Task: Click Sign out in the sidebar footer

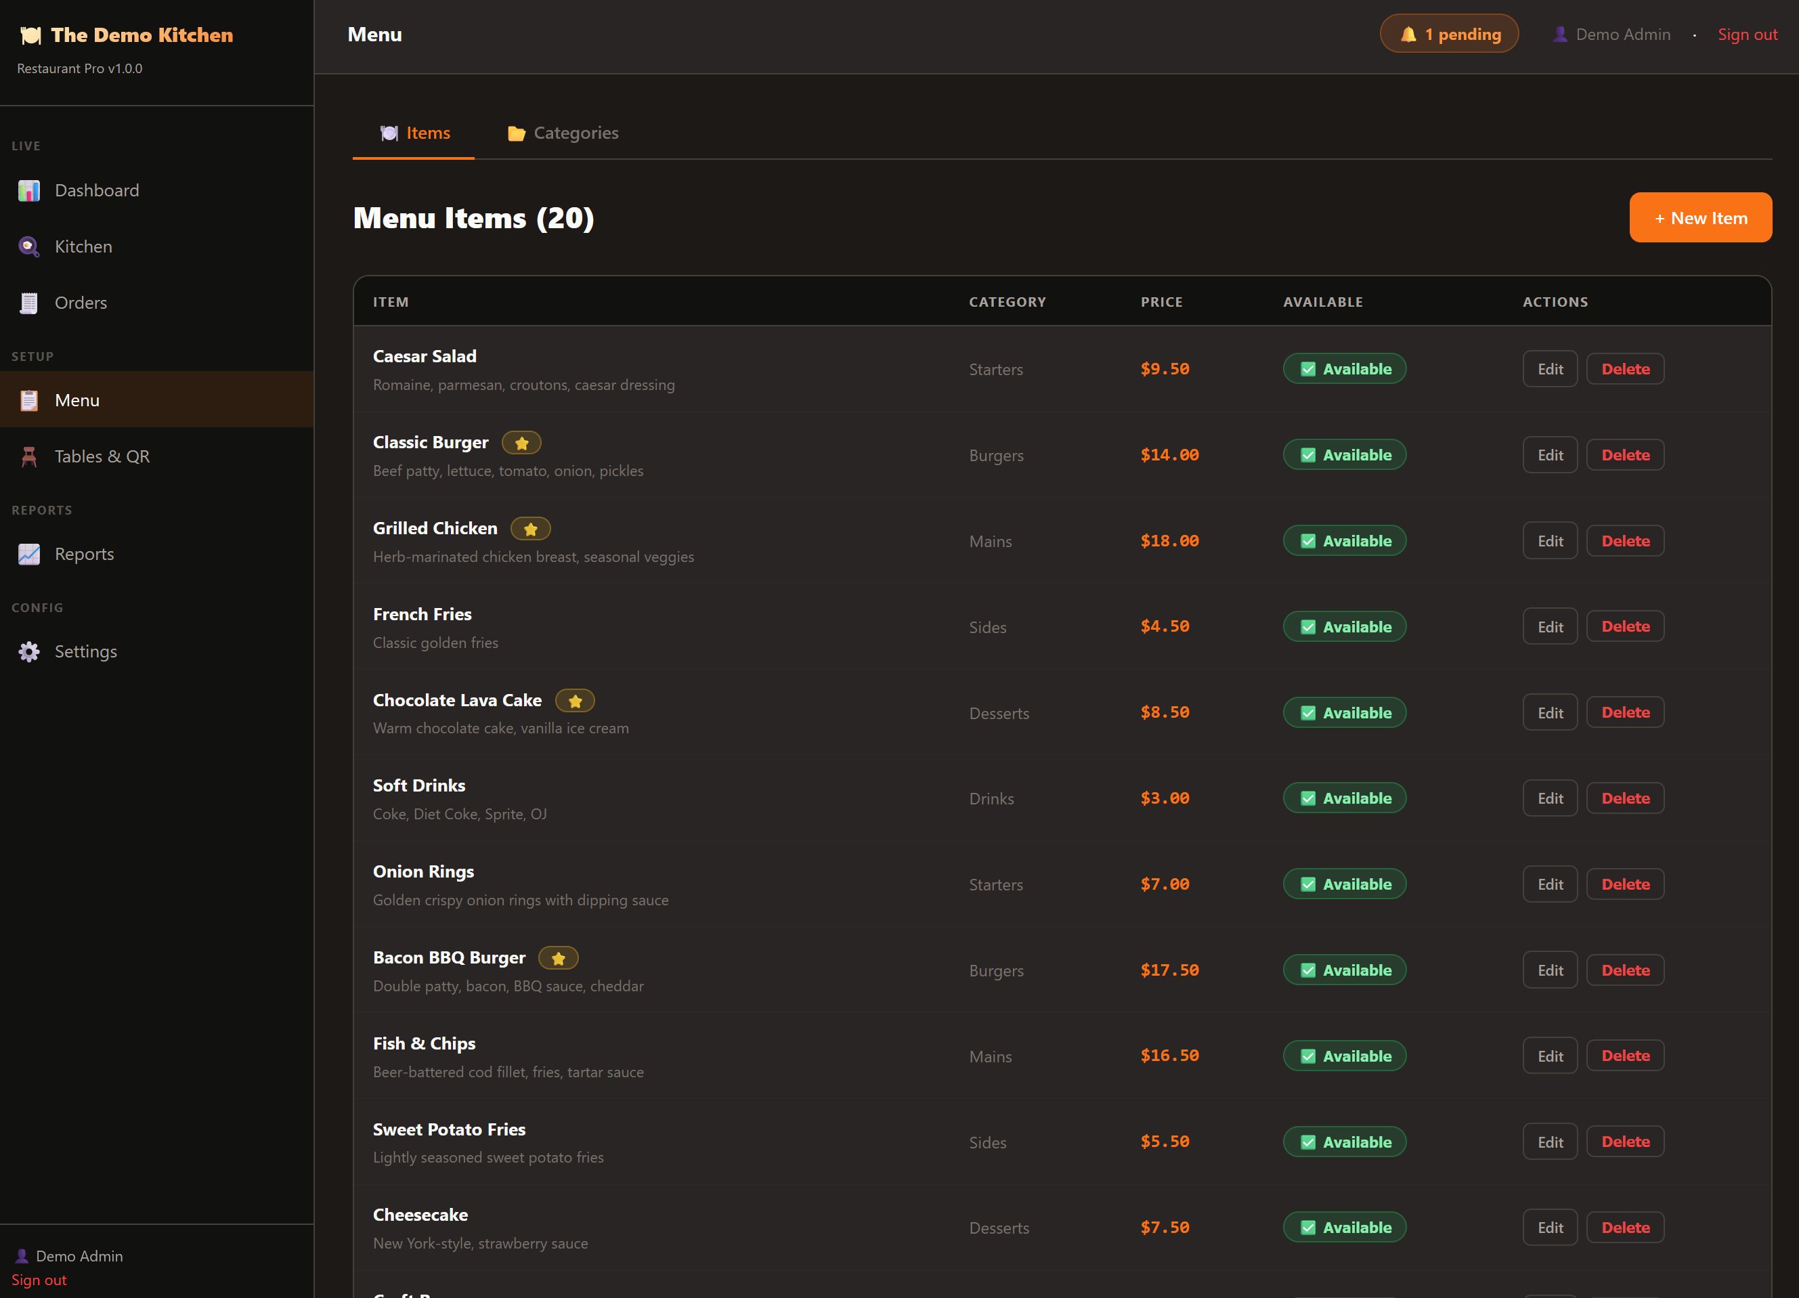Action: 39,1280
